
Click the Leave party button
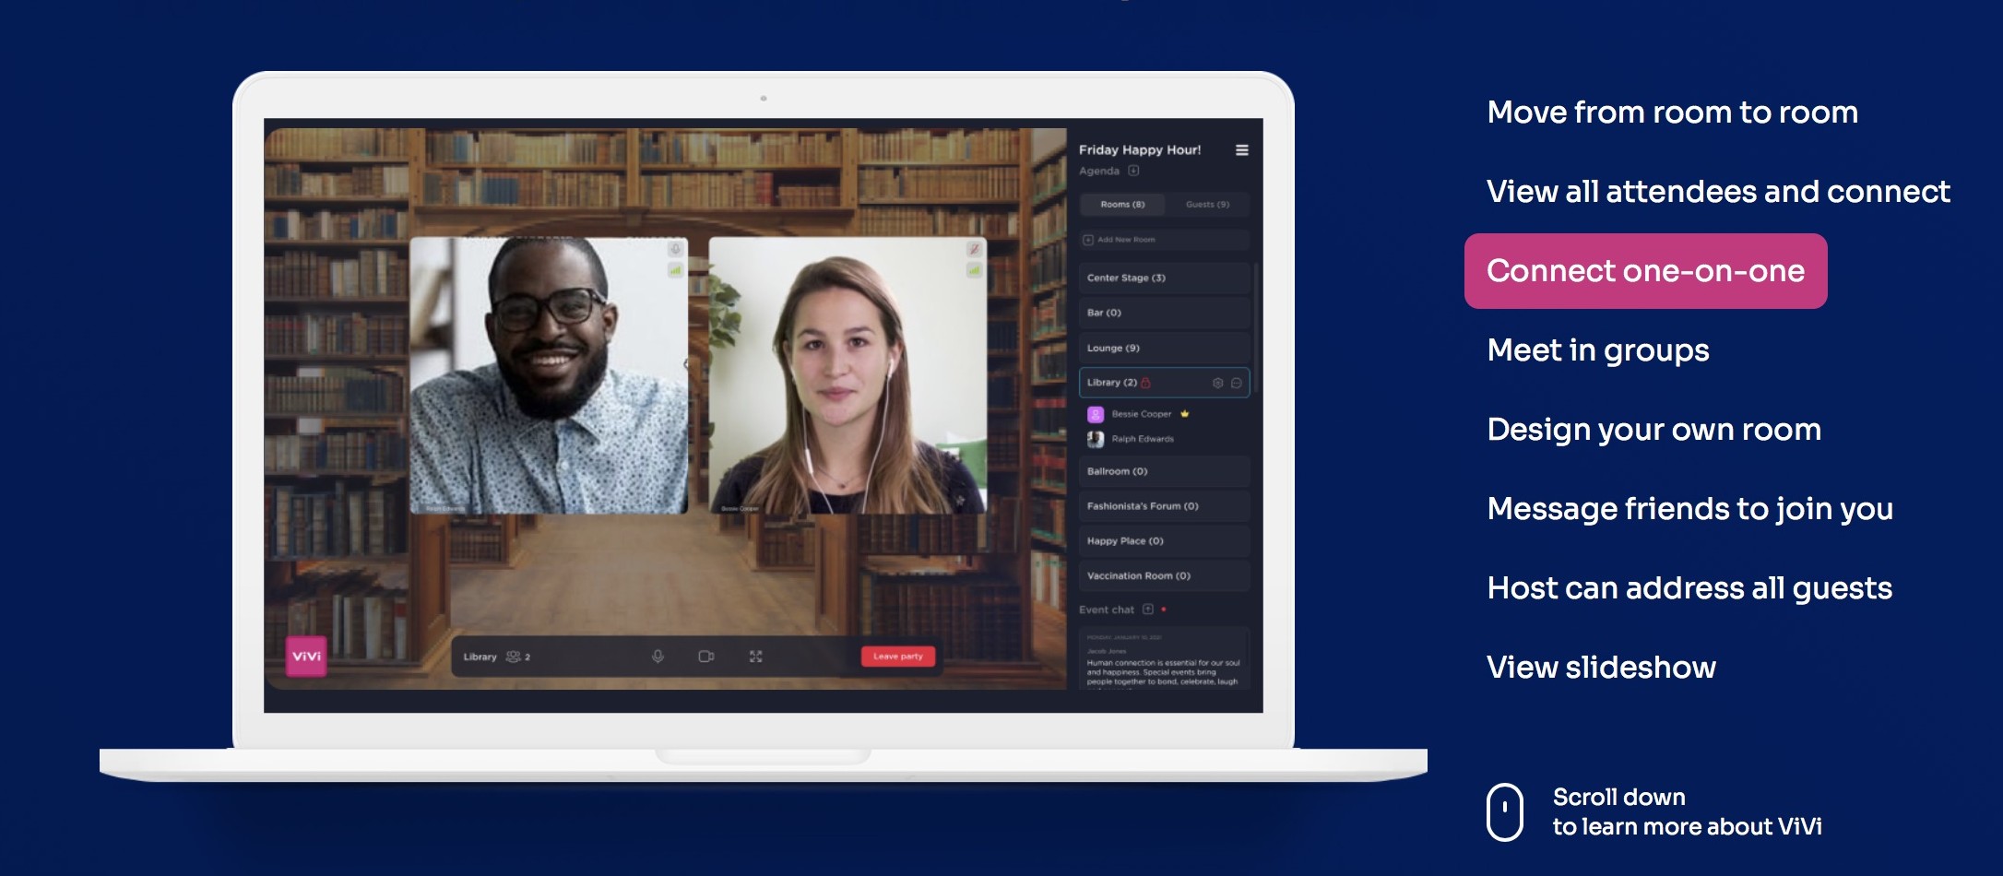click(898, 657)
